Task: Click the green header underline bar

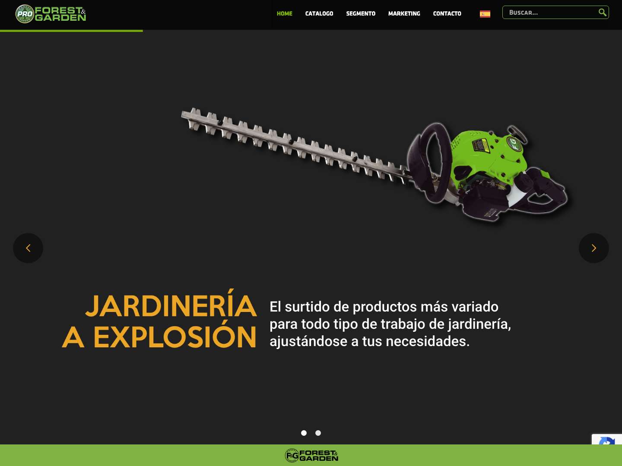Action: (71, 31)
